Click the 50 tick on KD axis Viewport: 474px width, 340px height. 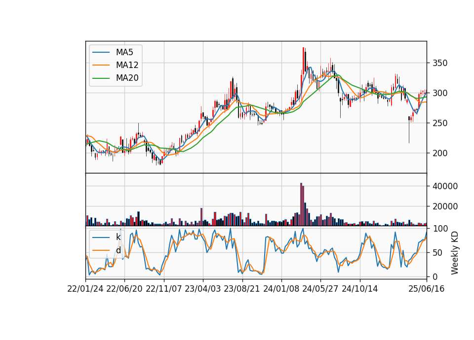coord(437,252)
